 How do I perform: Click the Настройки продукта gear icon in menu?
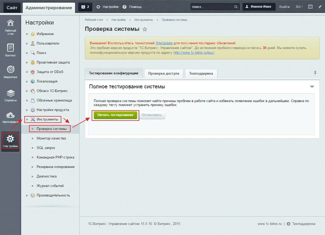32,110
